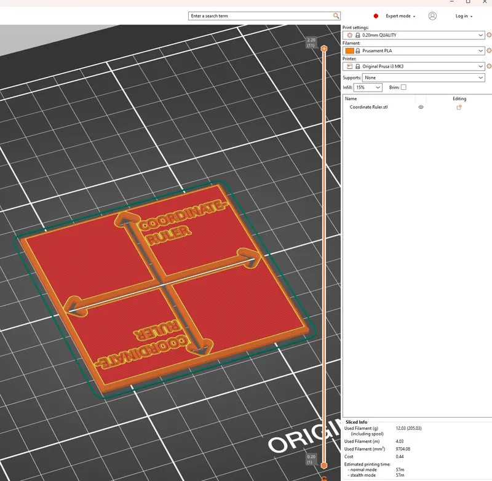Click the lock icon beside Original Prusa i3 MK3
Image resolution: width=492 pixels, height=481 pixels.
pos(357,66)
